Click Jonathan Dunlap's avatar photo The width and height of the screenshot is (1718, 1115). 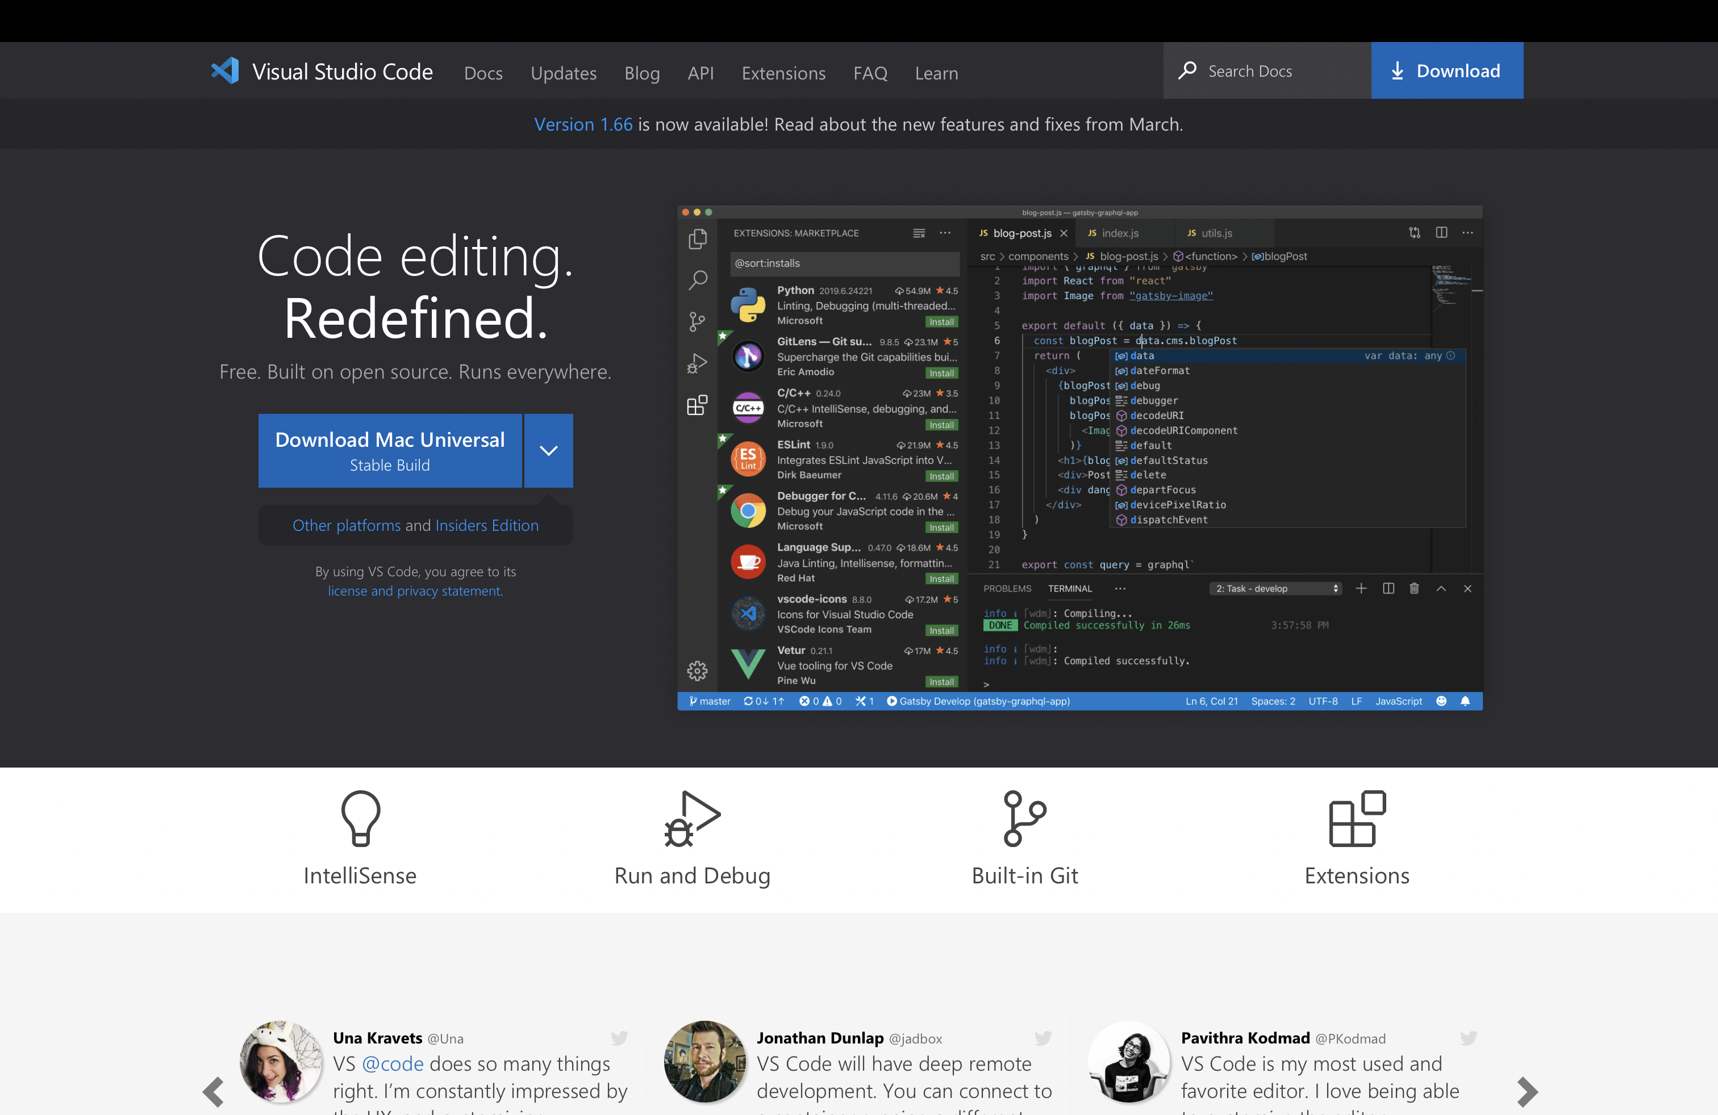(705, 1062)
